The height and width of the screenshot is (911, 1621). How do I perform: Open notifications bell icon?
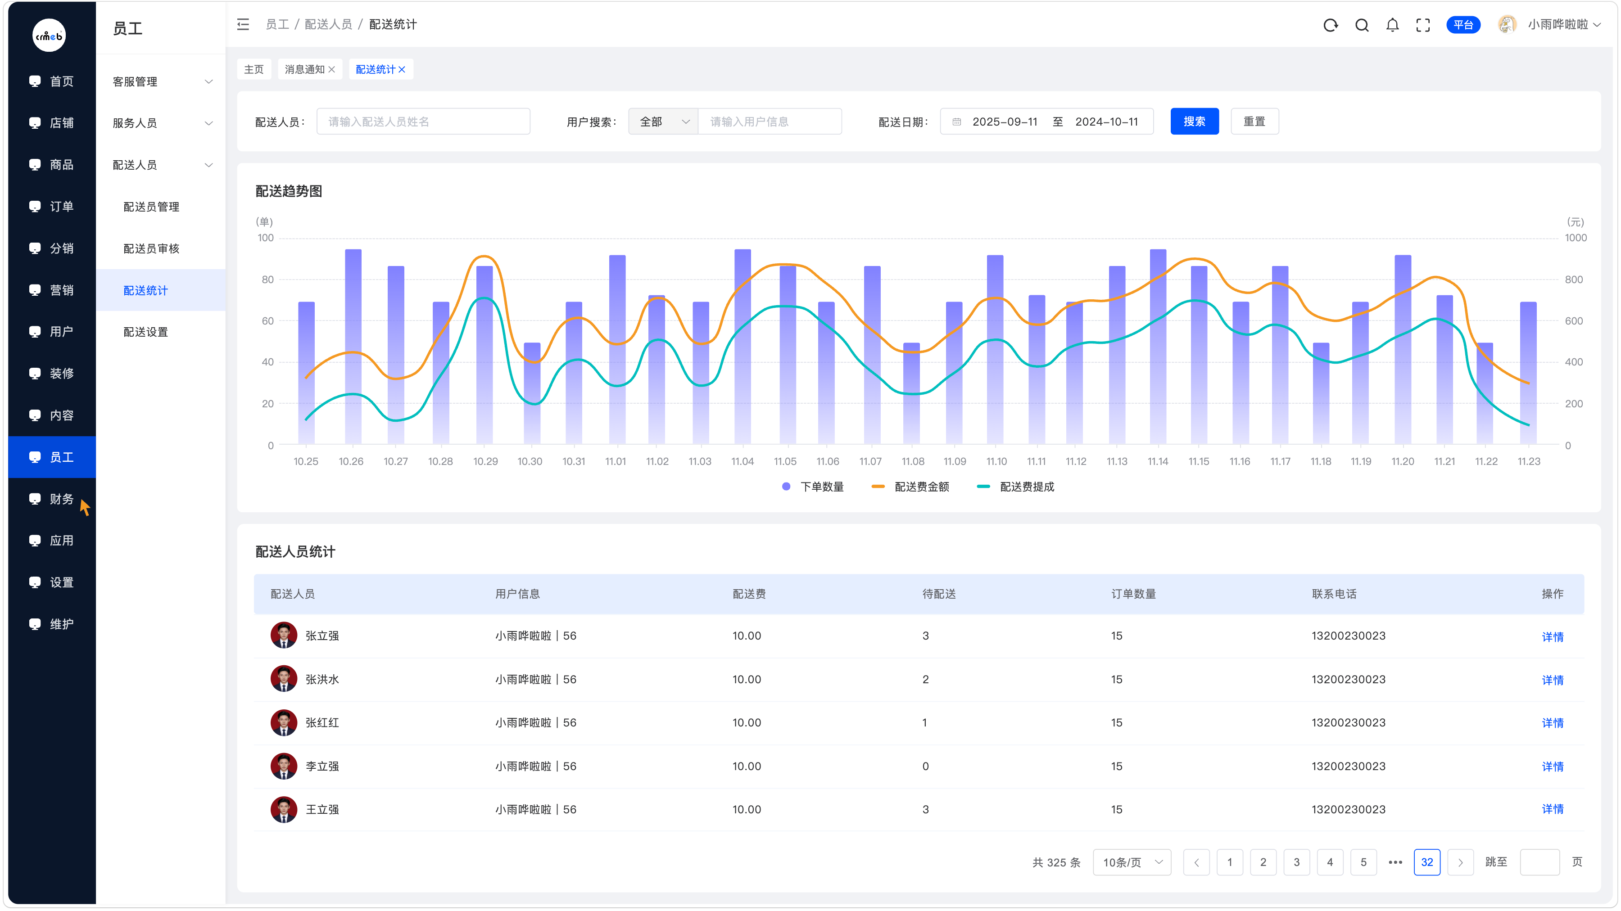coord(1393,25)
